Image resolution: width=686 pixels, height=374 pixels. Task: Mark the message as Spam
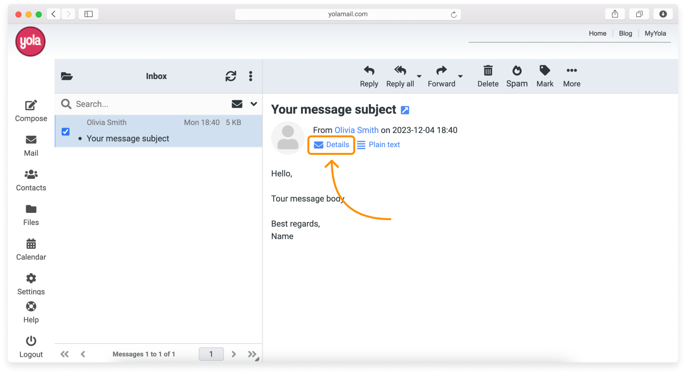click(517, 76)
